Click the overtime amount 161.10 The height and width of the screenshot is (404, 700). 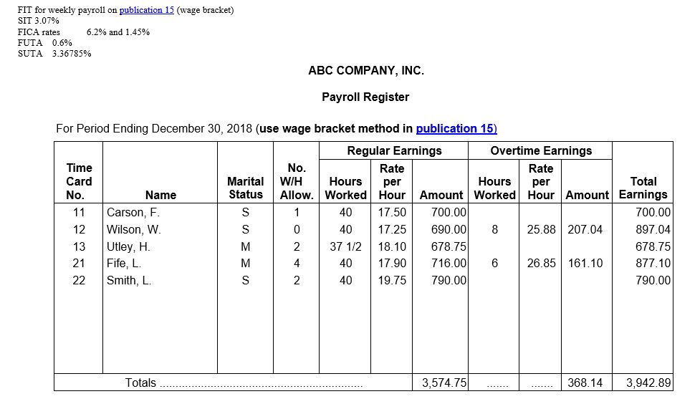point(585,264)
